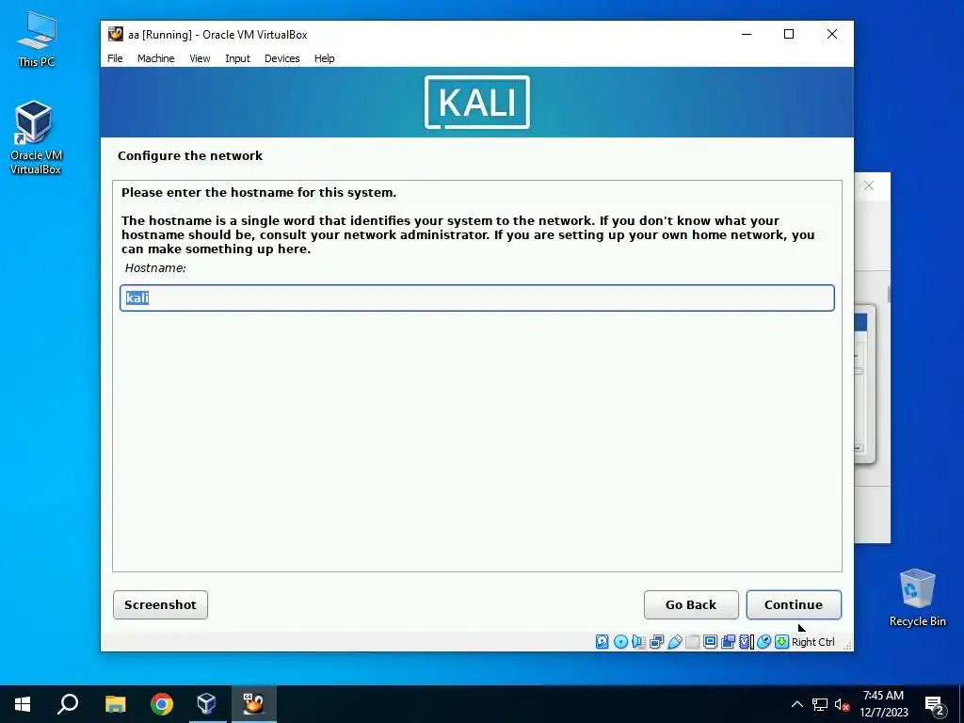This screenshot has width=964, height=723.
Task: Select Oracle VM VirtualBox desktop shortcut
Action: click(x=36, y=137)
